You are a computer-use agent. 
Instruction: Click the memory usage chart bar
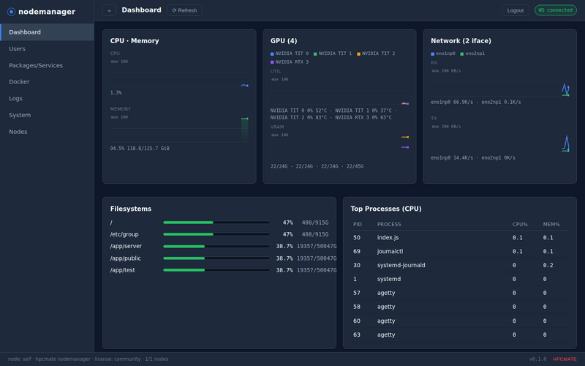[244, 130]
